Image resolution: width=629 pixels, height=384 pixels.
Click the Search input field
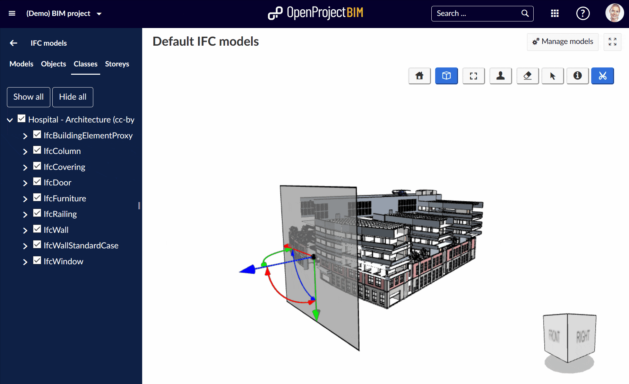tap(475, 13)
